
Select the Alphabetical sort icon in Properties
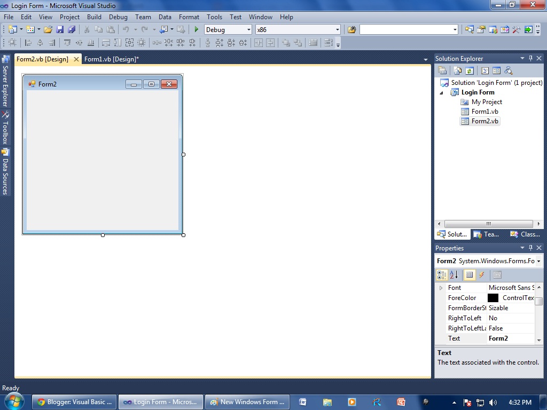point(452,274)
